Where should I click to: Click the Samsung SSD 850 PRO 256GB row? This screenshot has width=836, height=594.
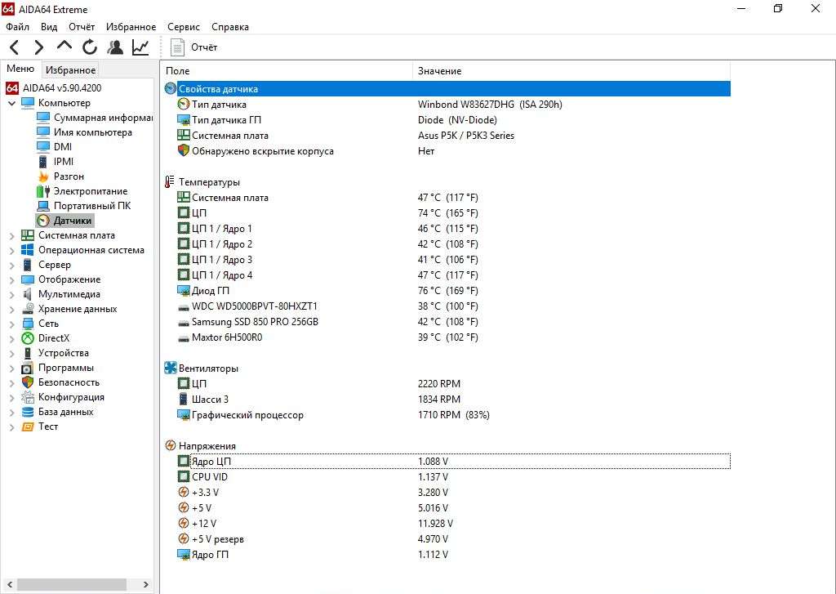click(x=453, y=322)
